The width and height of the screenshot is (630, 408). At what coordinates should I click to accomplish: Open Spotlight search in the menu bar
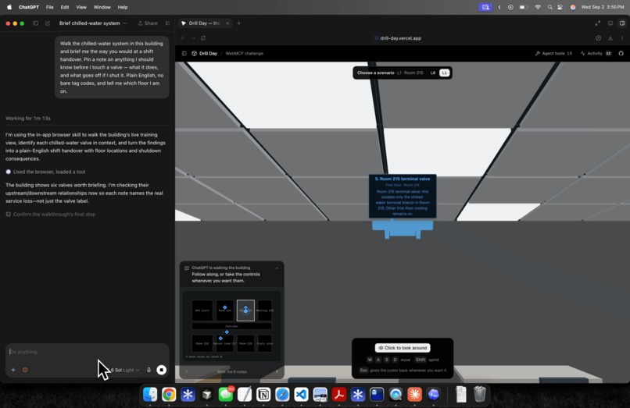[x=549, y=7]
